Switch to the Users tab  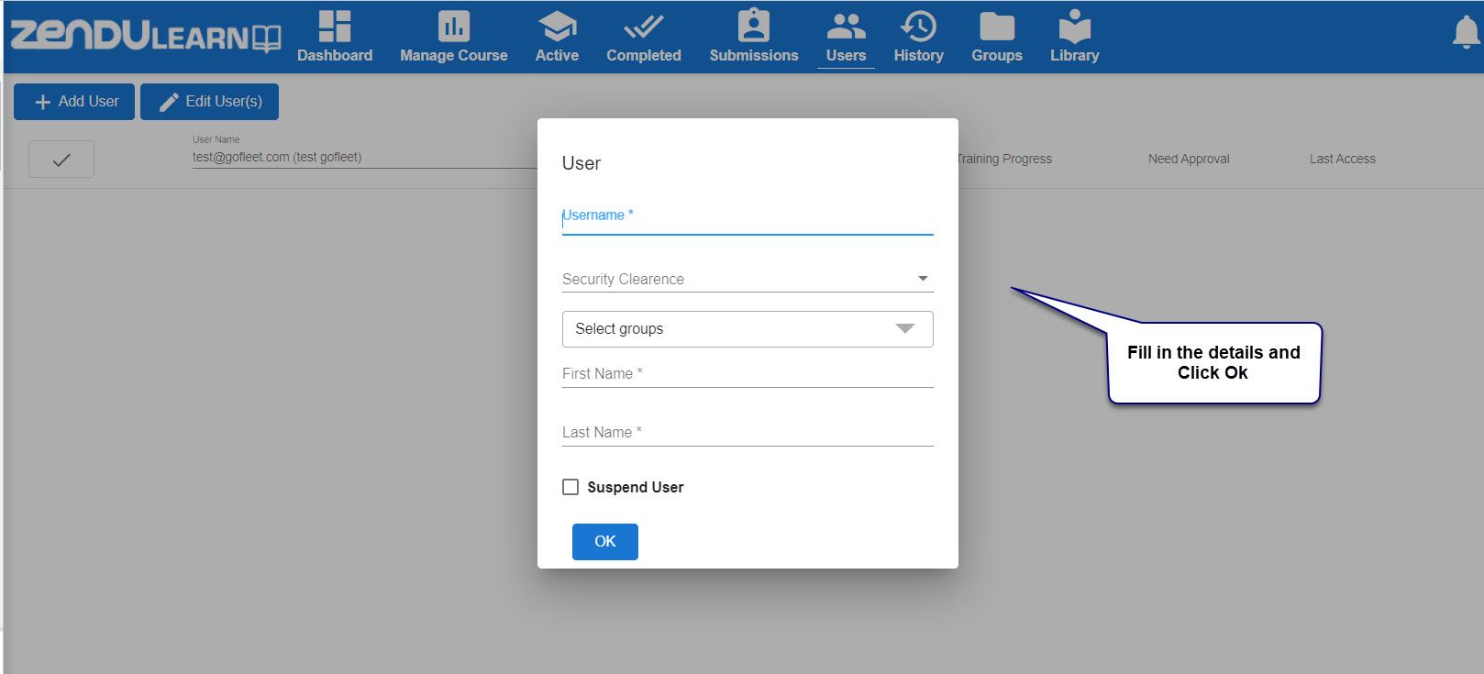click(846, 38)
